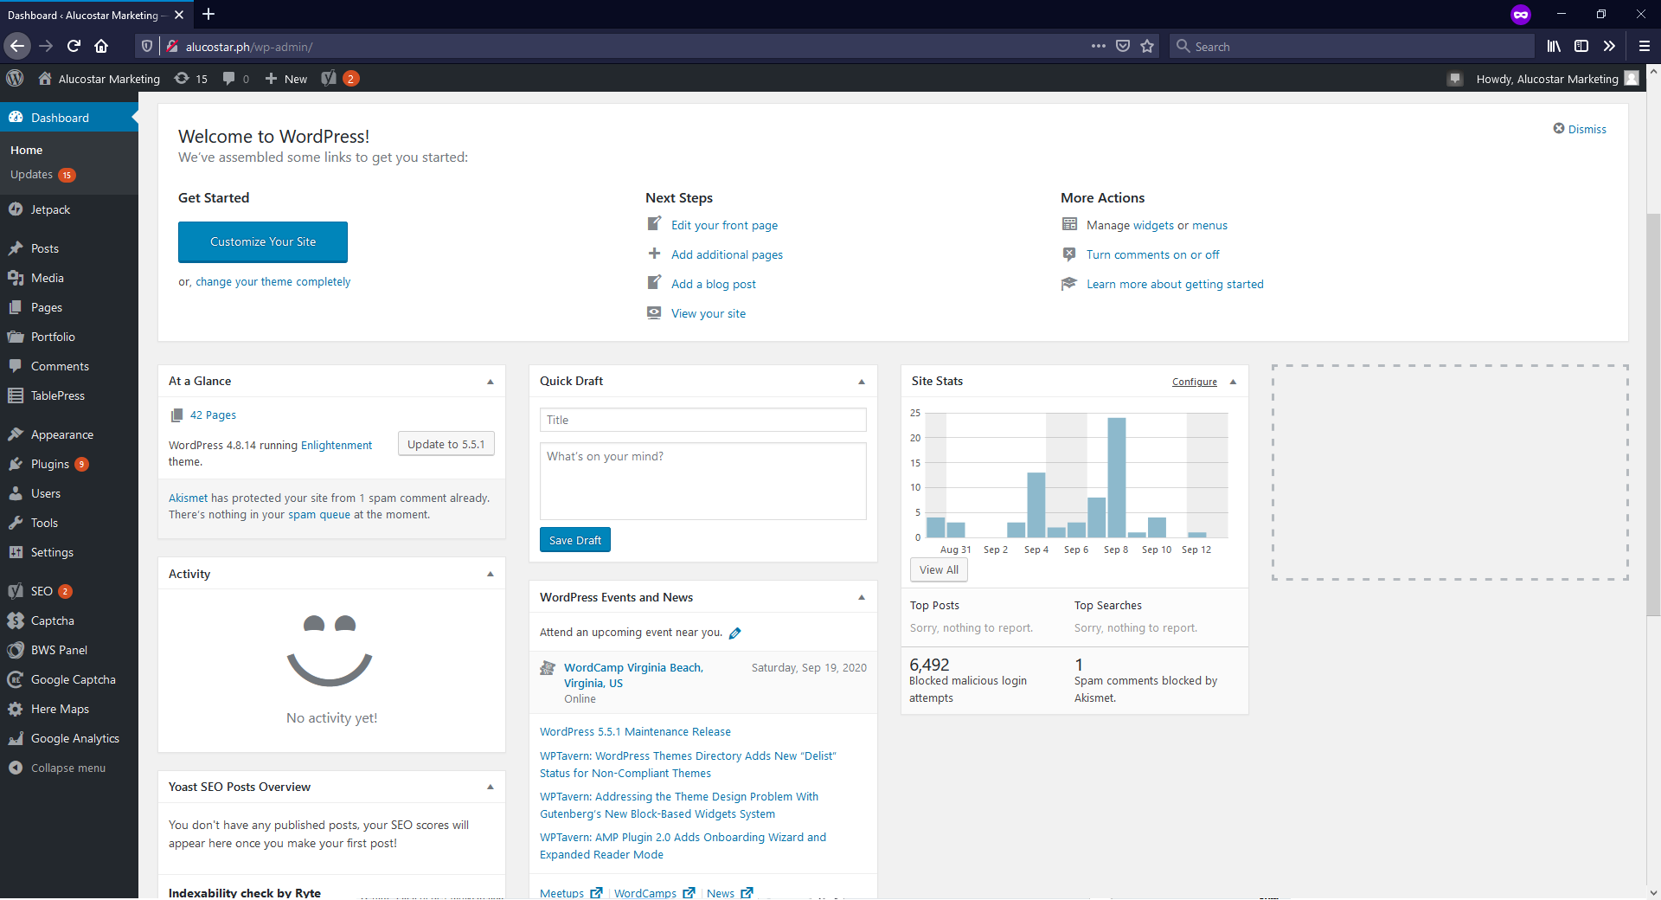The image size is (1661, 900).
Task: Open Appearance paintbrush icon
Action: click(x=16, y=434)
